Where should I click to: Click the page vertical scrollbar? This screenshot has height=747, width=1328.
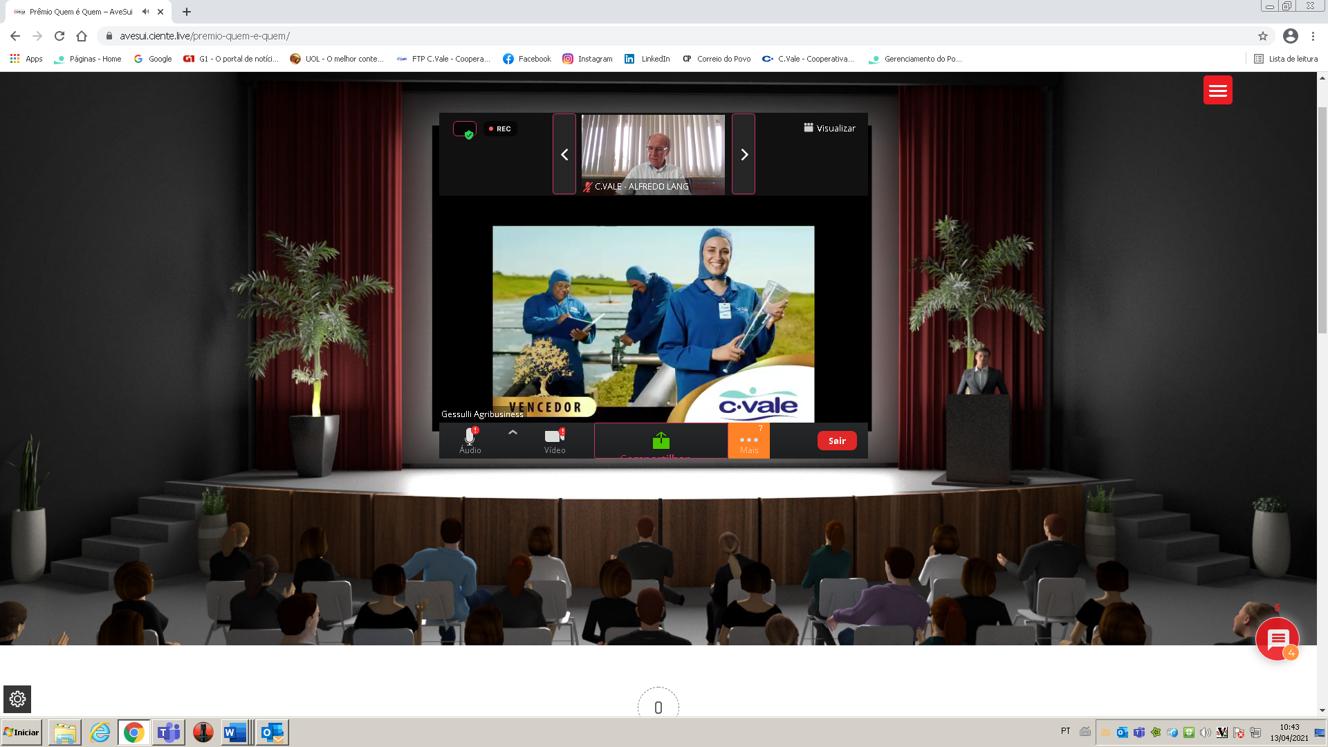(1322, 221)
